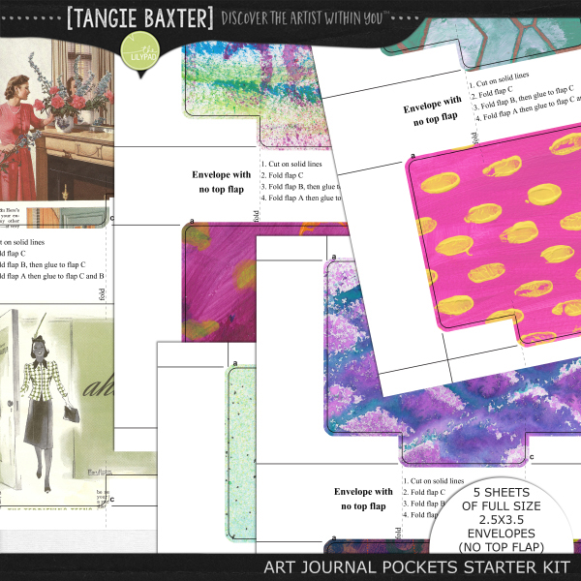581x581 pixels.
Task: Click the 'Discover the Artist Within You' tagline
Action: click(x=305, y=17)
